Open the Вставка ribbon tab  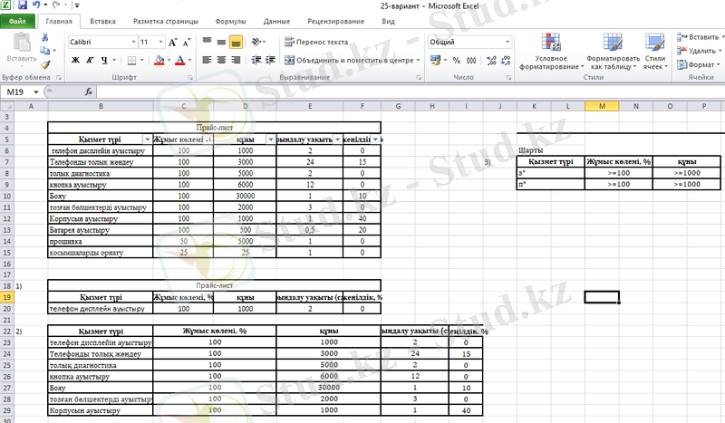(103, 20)
